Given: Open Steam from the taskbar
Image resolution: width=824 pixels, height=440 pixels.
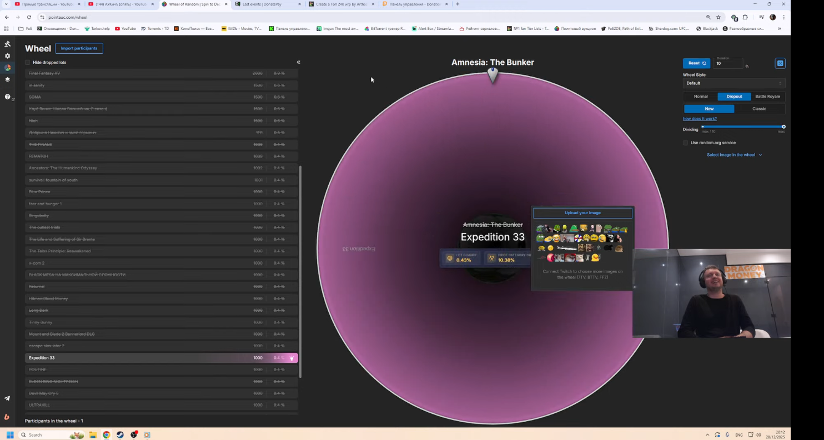Looking at the screenshot, I should 120,434.
